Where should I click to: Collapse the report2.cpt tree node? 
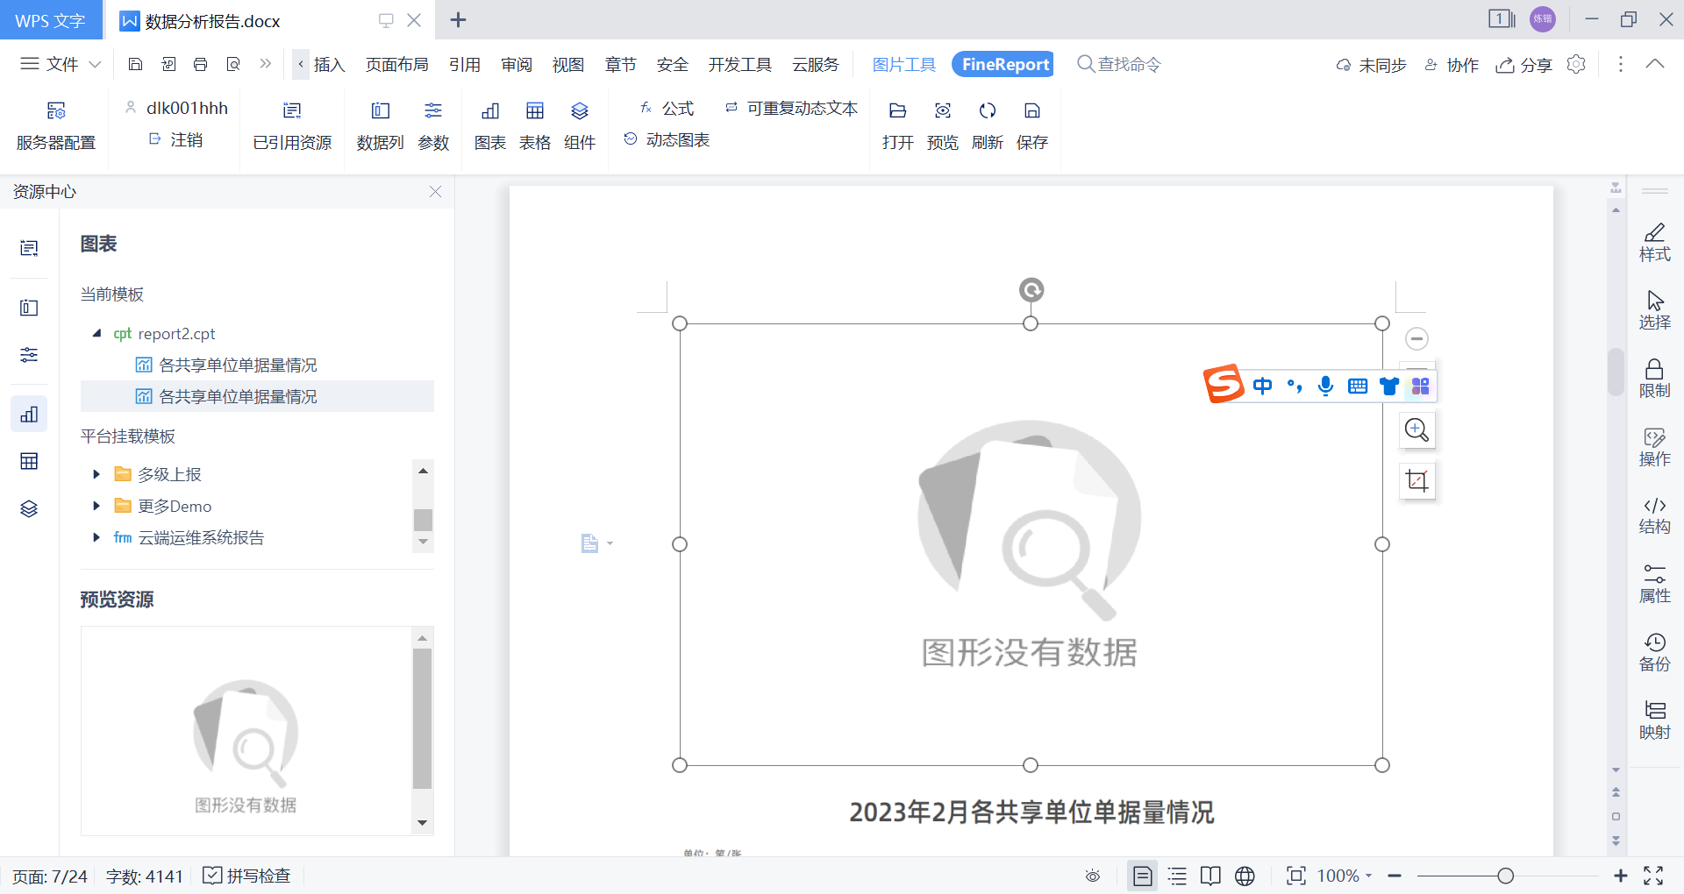point(96,333)
